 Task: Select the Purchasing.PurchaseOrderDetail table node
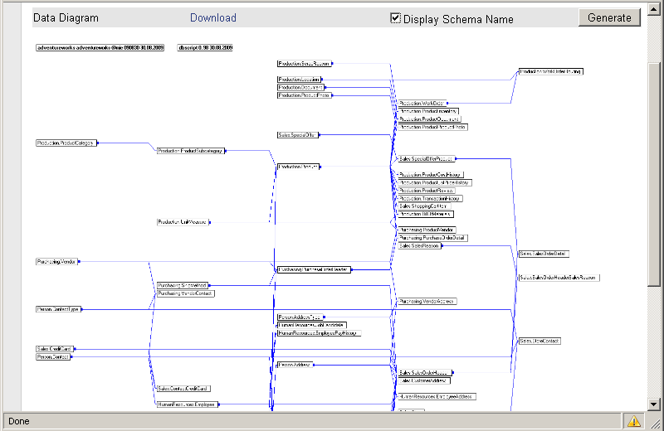pos(432,238)
